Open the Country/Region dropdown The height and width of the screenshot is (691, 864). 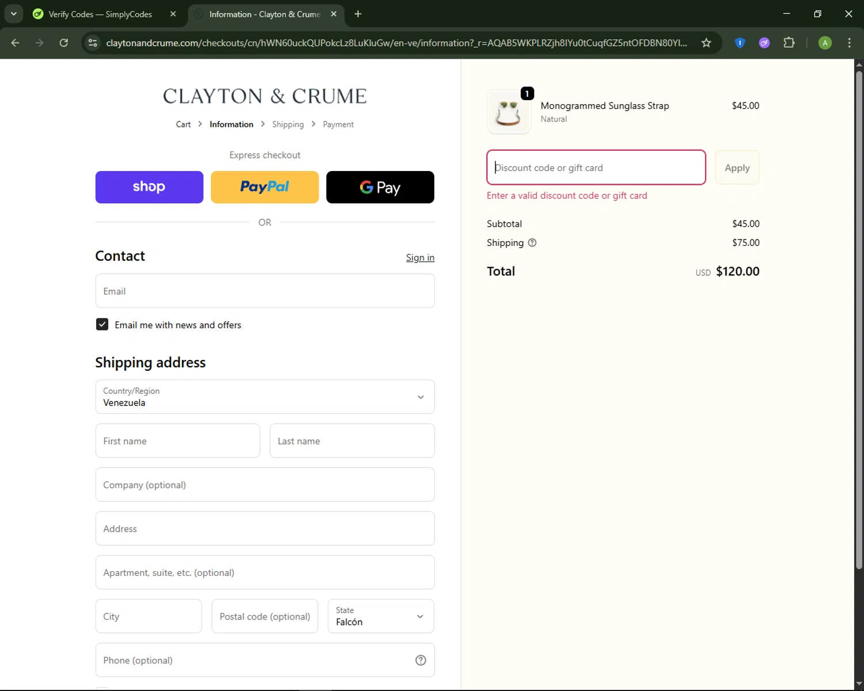coord(265,397)
